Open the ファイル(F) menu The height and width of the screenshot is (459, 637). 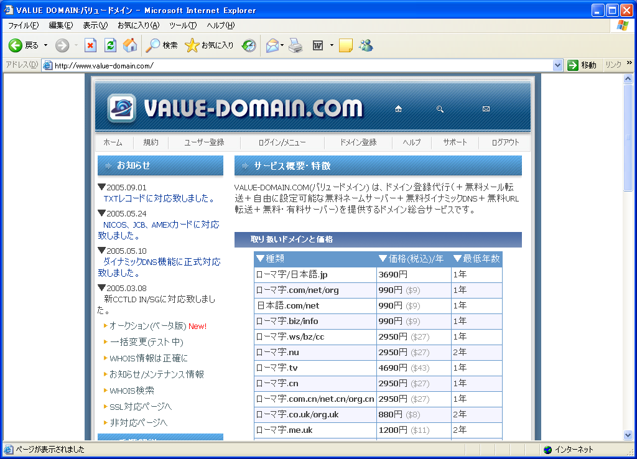(23, 25)
